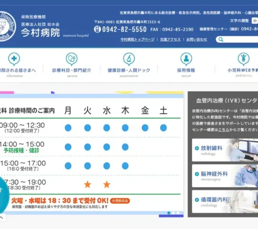Select the third slider dot
The image size is (258, 229).
pos(178,213)
